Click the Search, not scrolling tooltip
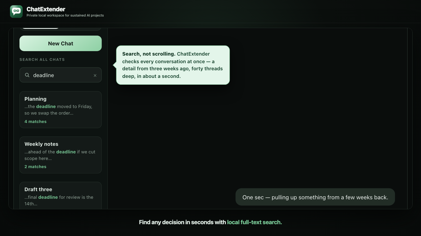This screenshot has height=236, width=421. (x=173, y=65)
